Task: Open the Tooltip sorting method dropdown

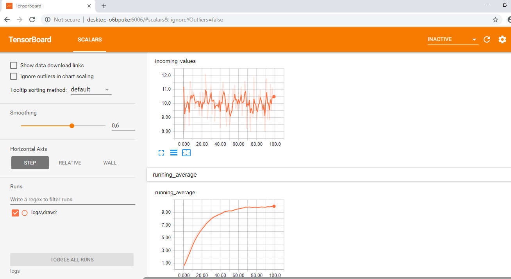Action: 91,89
